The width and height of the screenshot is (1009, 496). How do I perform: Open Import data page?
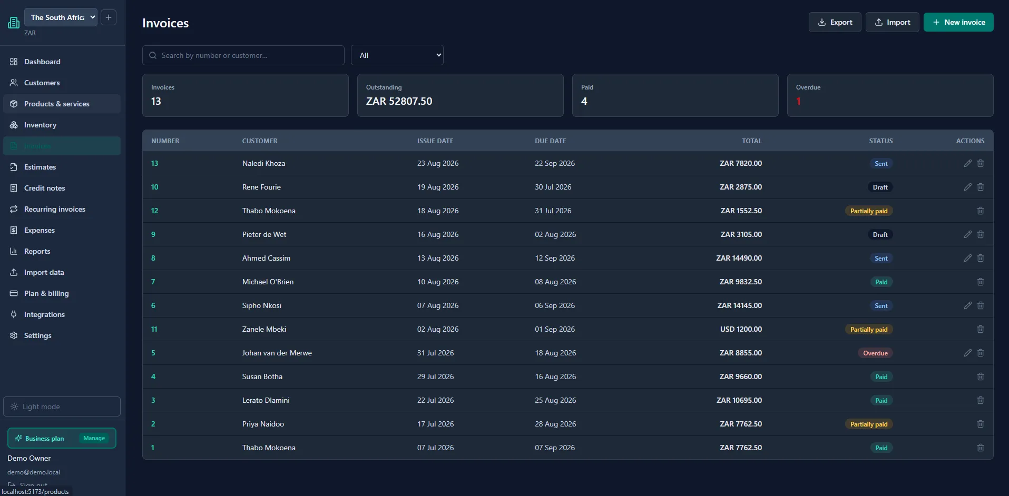tap(62, 272)
